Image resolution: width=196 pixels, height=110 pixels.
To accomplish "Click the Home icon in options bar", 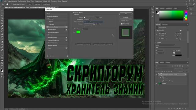I will 3,4.
